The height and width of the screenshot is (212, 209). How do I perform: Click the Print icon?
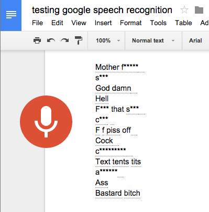point(37,40)
